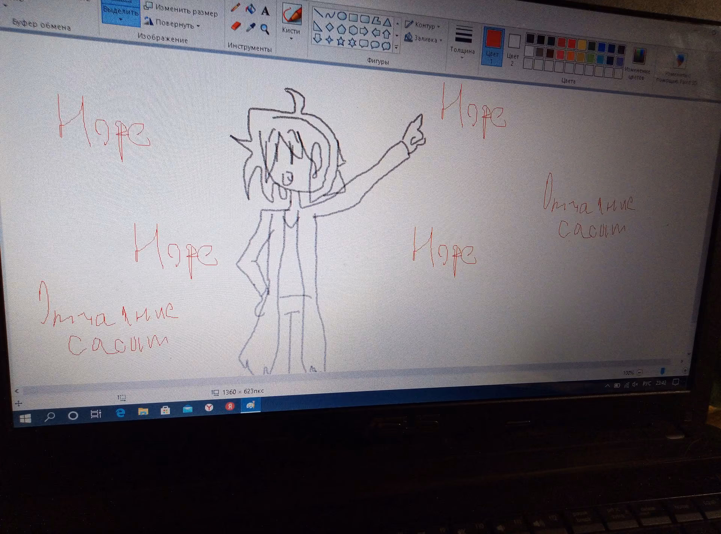
Task: Choose the Cloud callout shape
Action: pyautogui.click(x=386, y=46)
